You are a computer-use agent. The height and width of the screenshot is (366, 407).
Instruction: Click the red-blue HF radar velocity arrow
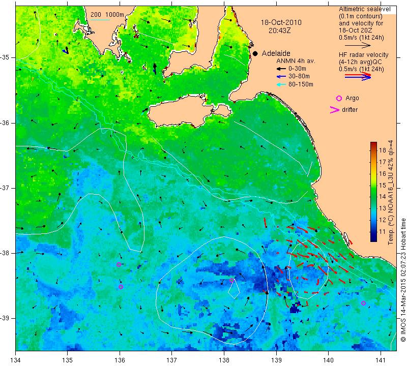[358, 76]
